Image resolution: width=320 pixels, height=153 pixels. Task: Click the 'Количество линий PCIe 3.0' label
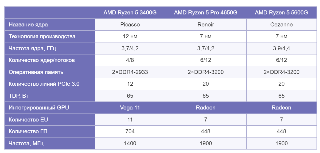tap(44, 84)
